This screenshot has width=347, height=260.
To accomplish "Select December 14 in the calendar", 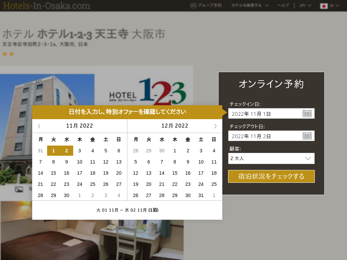I will point(162,173).
